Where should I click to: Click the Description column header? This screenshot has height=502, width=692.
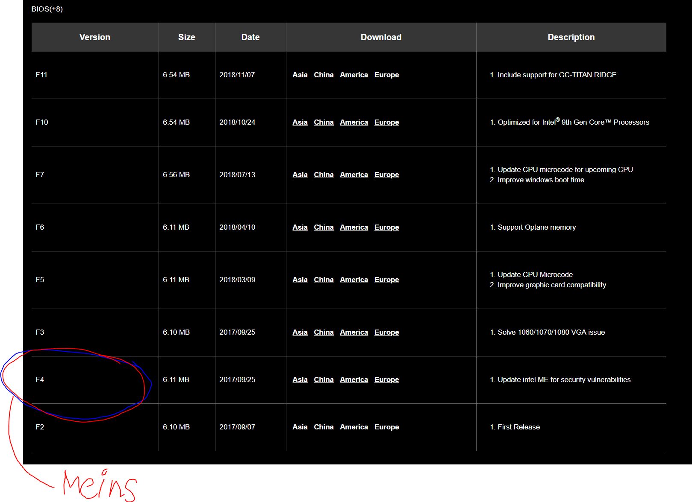click(x=571, y=37)
